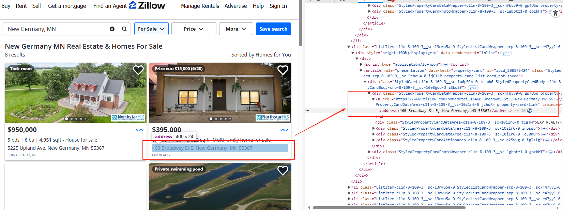Open the Rent menu
563x210 pixels.
[x=21, y=6]
